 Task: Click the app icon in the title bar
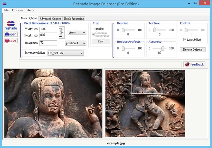coord(4,4)
